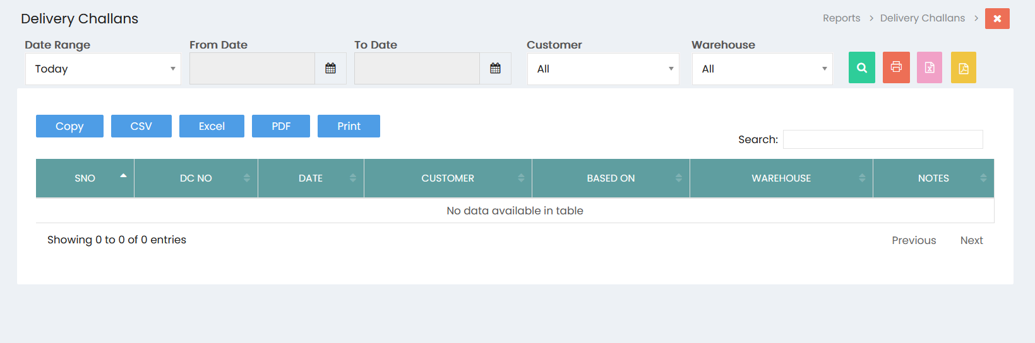
Task: Go to the Previous page
Action: [x=914, y=240]
